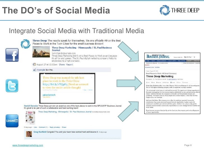Click 'Three Deep Marketing' article headline
The height and width of the screenshot is (153, 204).
160,76
